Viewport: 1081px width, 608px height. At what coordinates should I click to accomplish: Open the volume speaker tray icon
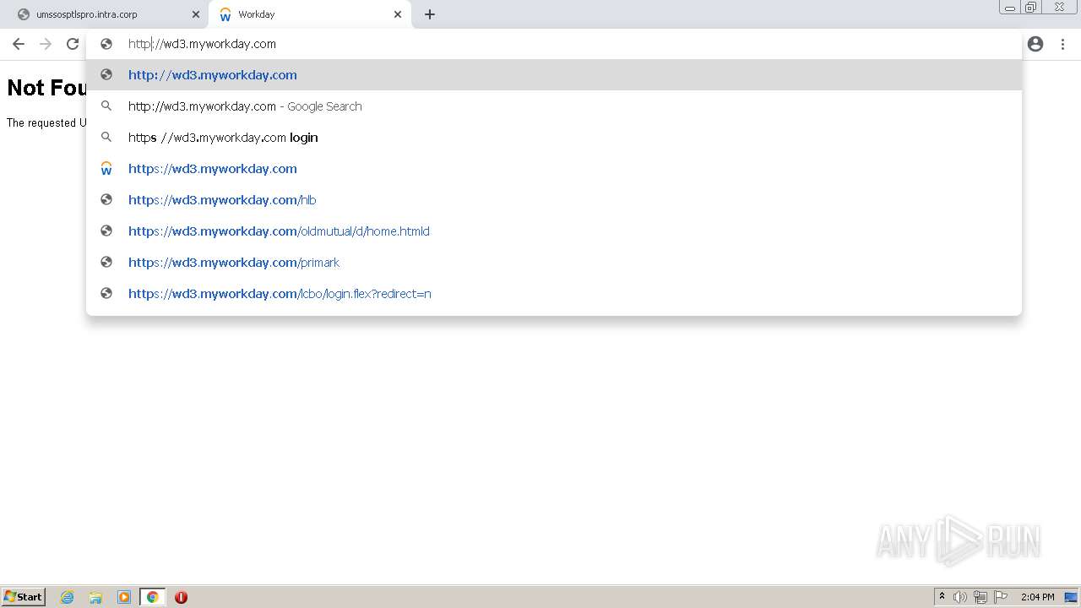(960, 597)
